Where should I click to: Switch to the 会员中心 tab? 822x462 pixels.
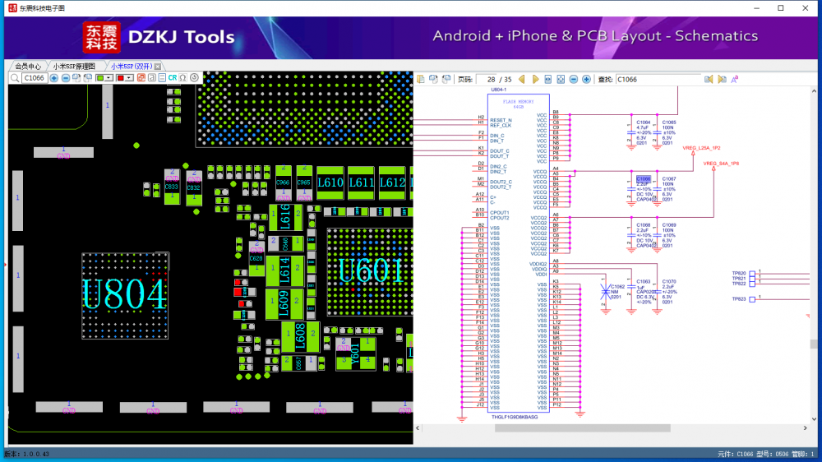pos(28,66)
